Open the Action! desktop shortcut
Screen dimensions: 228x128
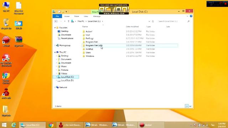tap(6, 42)
